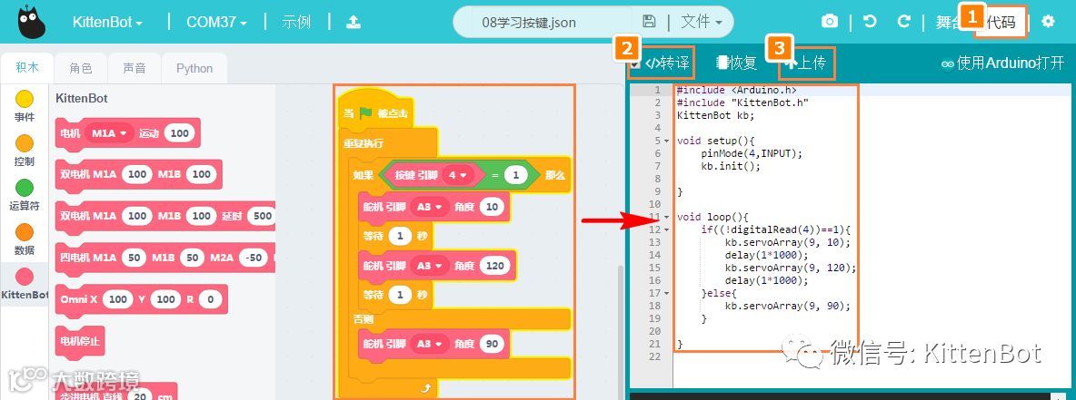Click angle value 90 in servo block
This screenshot has height=400, width=1076.
click(492, 344)
